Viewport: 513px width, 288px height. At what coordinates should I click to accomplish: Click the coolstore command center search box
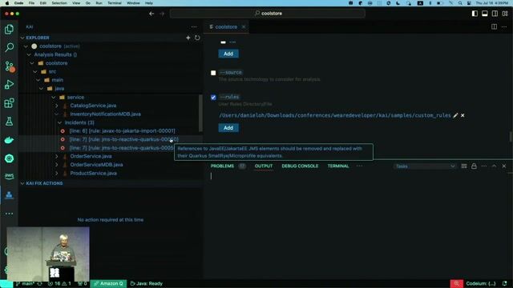point(268,14)
